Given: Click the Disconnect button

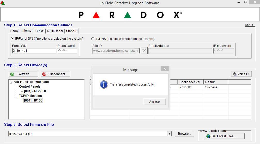Looking at the screenshot, I should pos(56,74).
